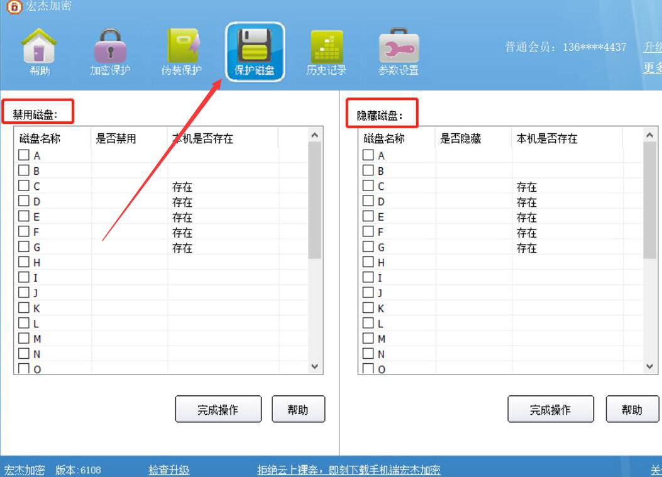Check drive A in 禁用磁盘 list

pyautogui.click(x=24, y=155)
